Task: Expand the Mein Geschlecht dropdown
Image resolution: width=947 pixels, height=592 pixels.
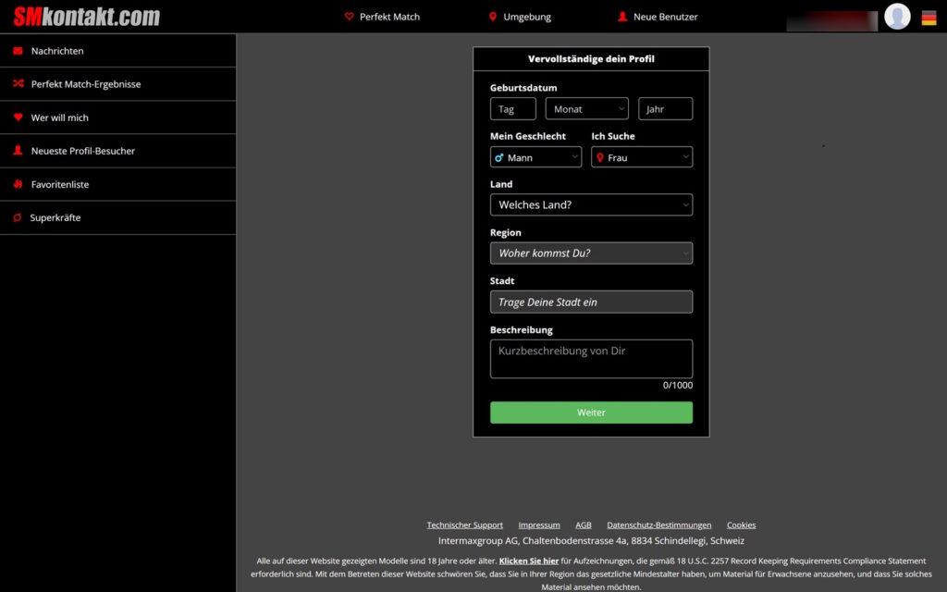Action: click(535, 157)
